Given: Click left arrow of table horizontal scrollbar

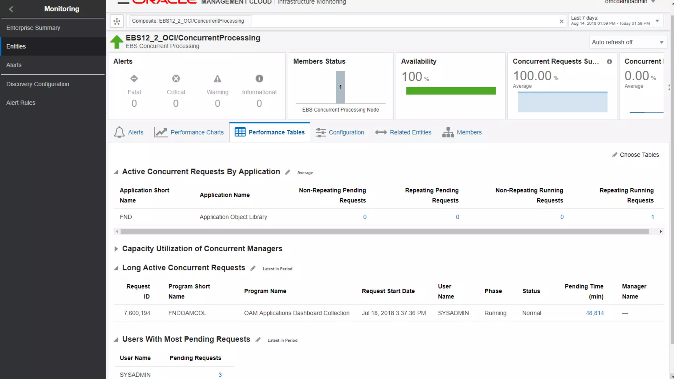Looking at the screenshot, I should click(117, 232).
